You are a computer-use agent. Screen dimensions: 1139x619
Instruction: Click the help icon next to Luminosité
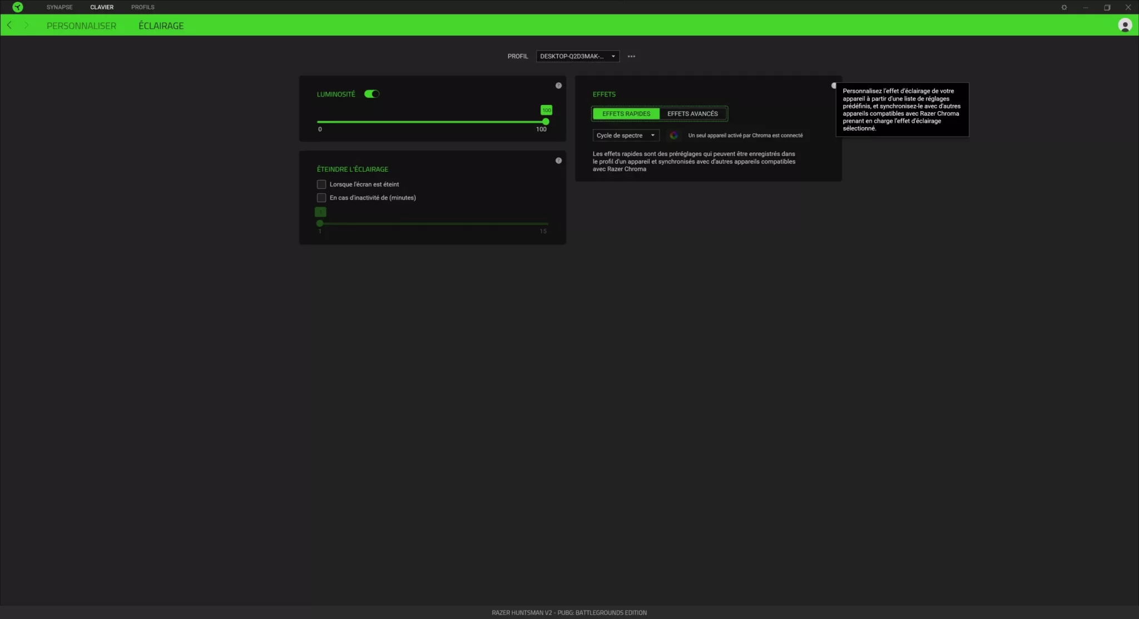point(559,85)
